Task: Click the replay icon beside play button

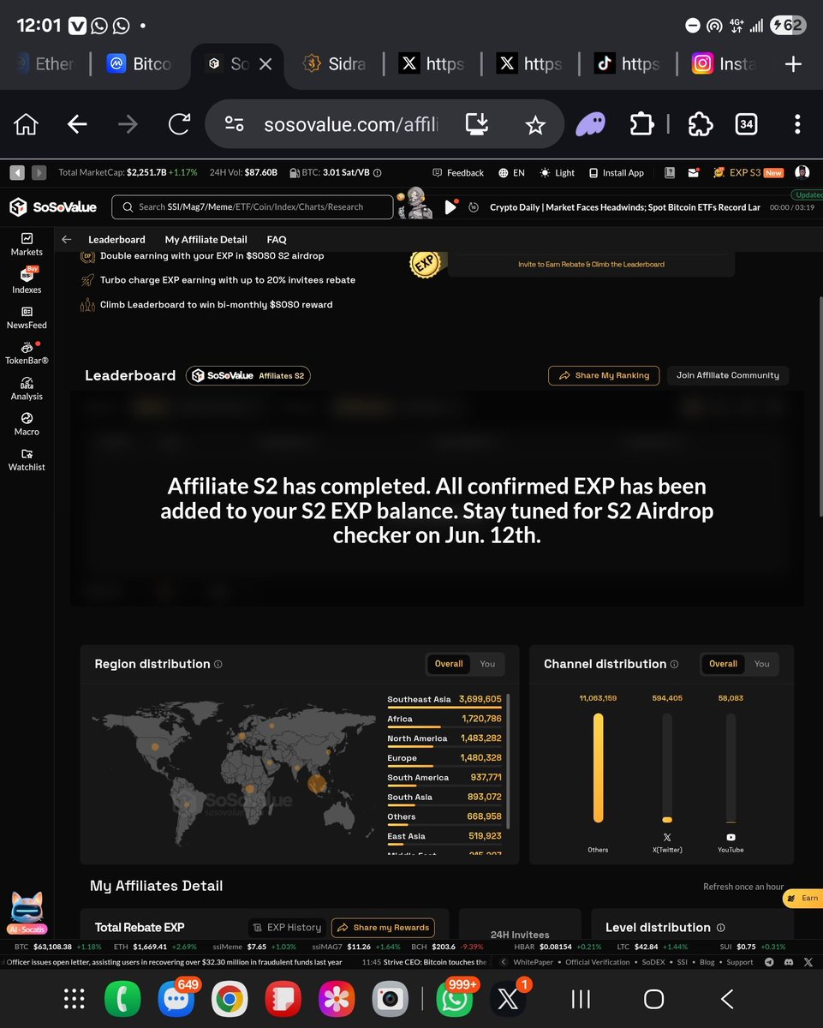Action: [x=473, y=207]
